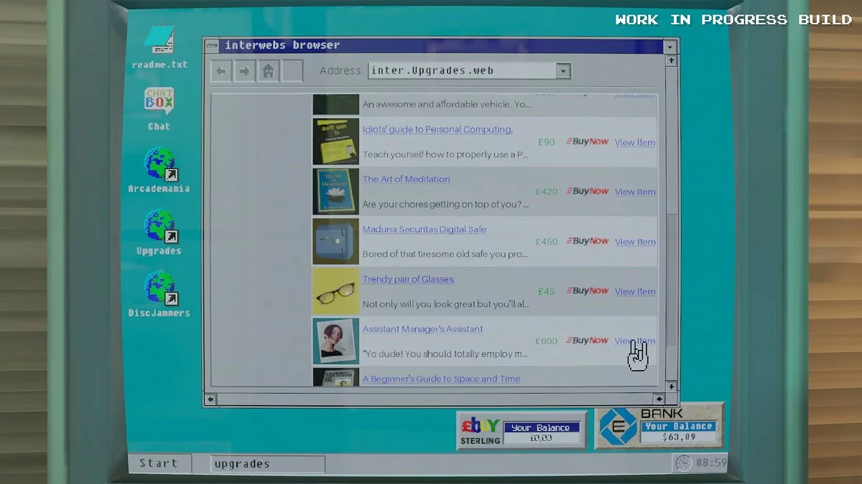
Task: Open Maduna Securitas Digital Safe link
Action: pyautogui.click(x=425, y=229)
